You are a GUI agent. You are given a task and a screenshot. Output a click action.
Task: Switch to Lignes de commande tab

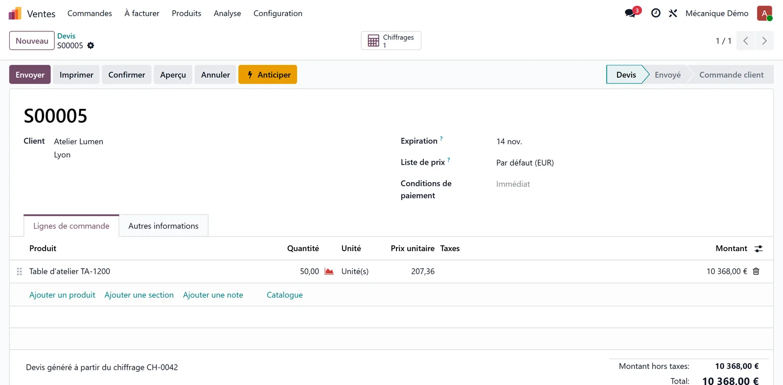[x=71, y=226]
